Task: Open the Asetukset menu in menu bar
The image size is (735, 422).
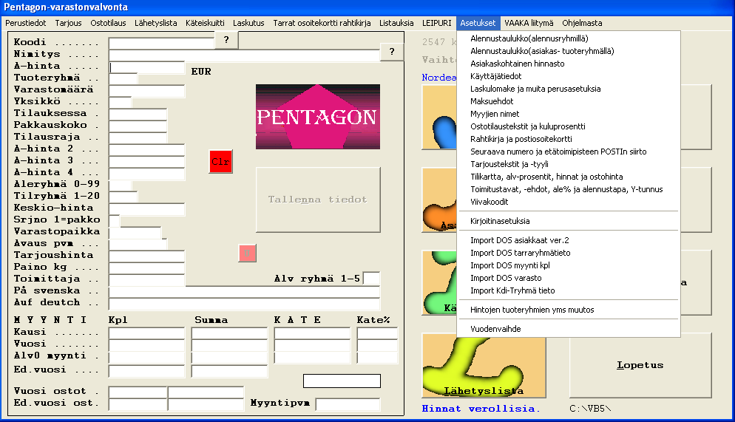Action: (x=477, y=23)
